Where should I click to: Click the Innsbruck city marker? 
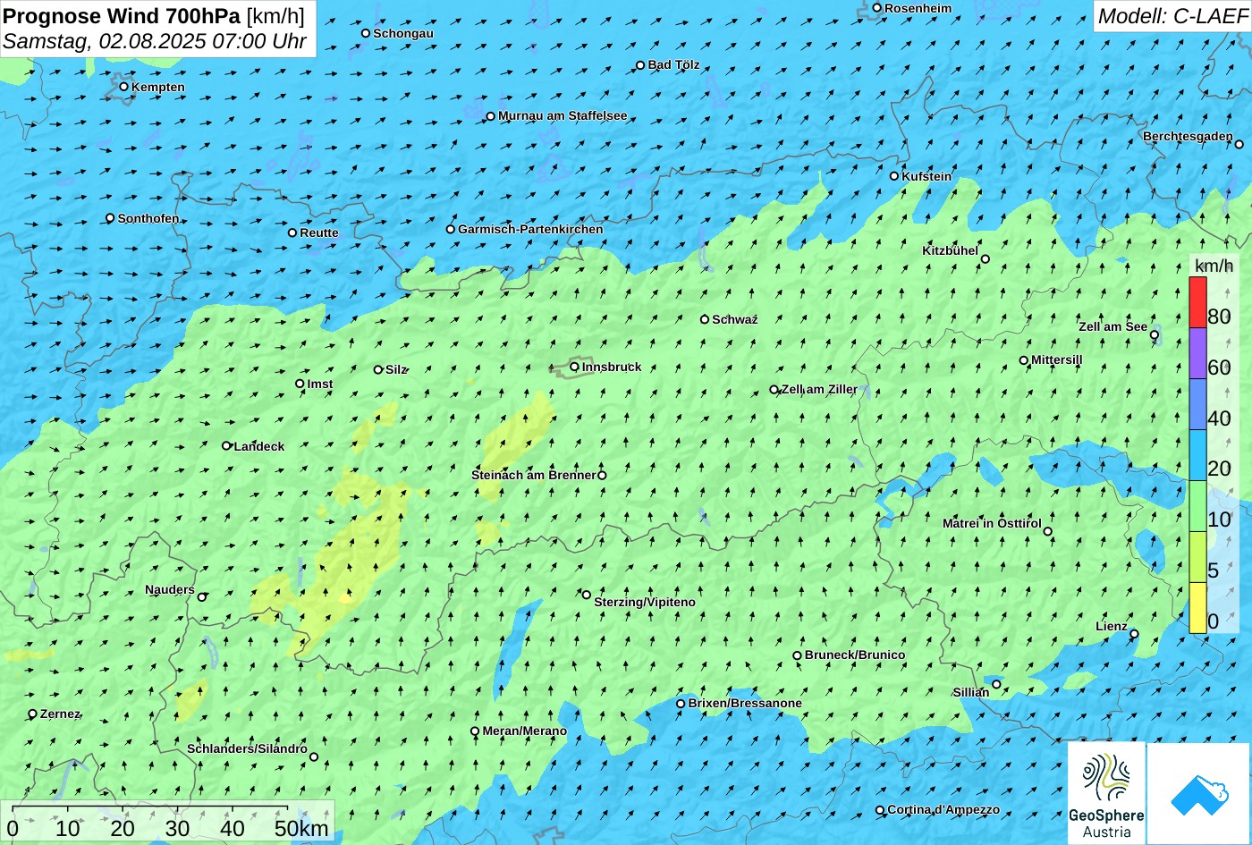tap(574, 367)
